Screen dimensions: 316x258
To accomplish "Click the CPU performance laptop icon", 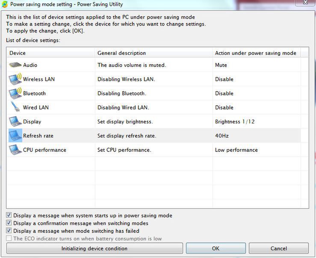I will click(15, 150).
